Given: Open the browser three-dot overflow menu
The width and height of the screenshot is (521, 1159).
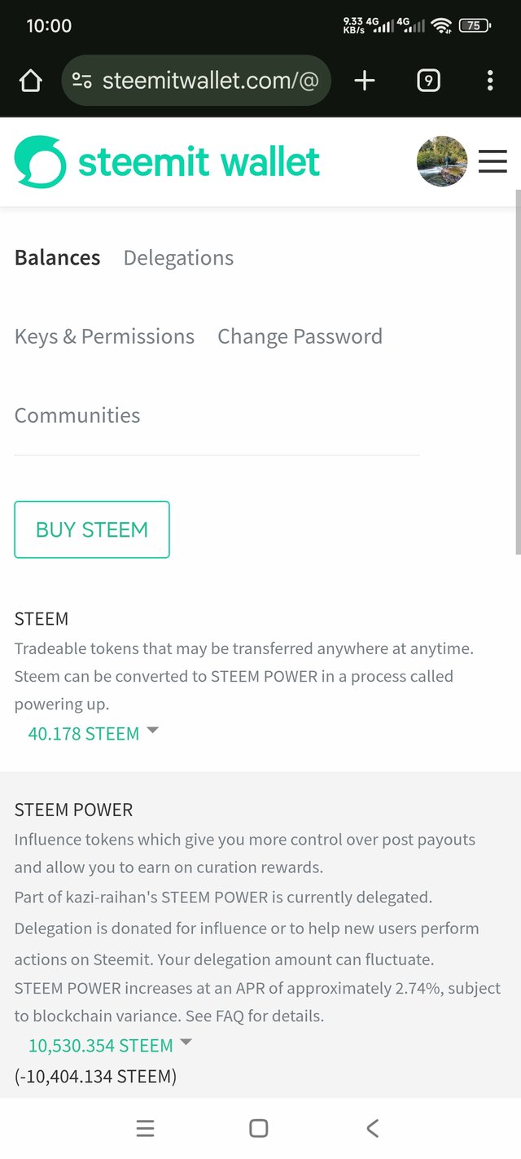Looking at the screenshot, I should pyautogui.click(x=489, y=81).
